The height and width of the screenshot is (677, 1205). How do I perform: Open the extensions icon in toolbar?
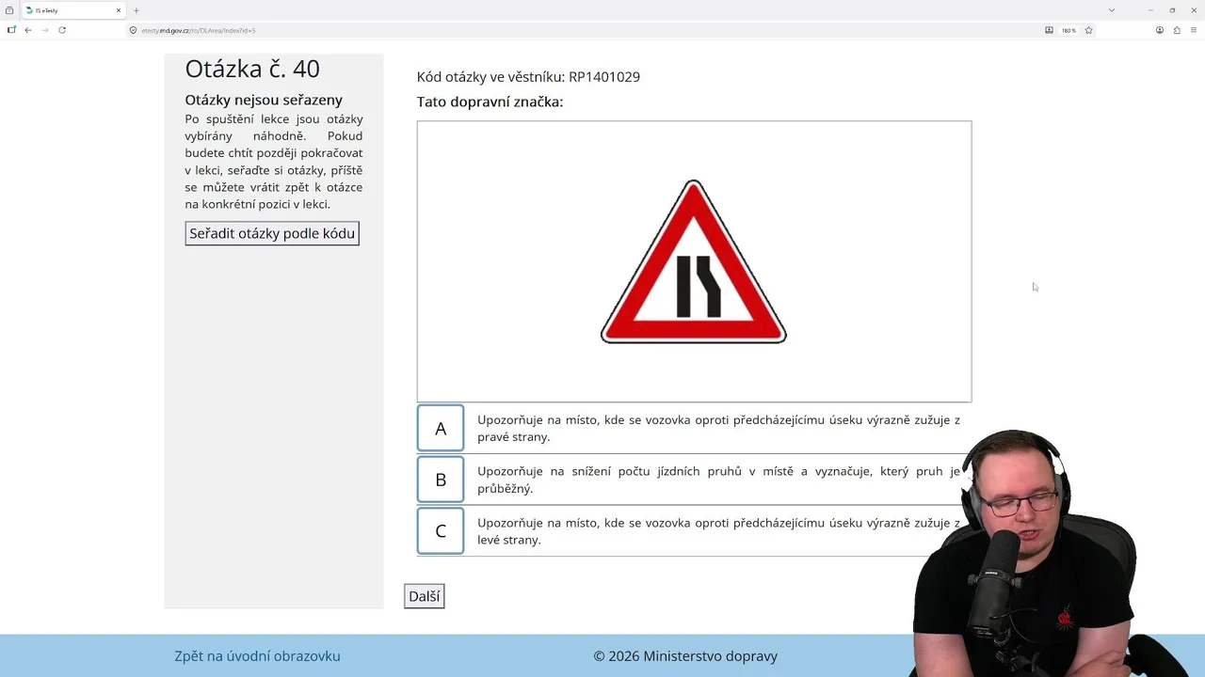[x=1177, y=30]
